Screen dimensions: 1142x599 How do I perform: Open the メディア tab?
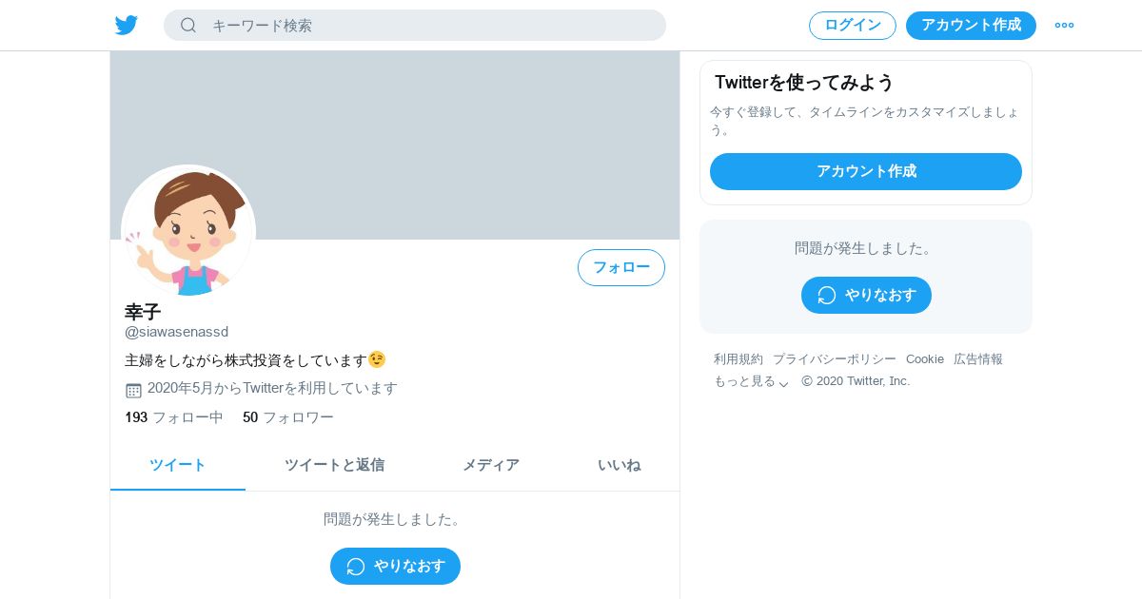(x=491, y=465)
